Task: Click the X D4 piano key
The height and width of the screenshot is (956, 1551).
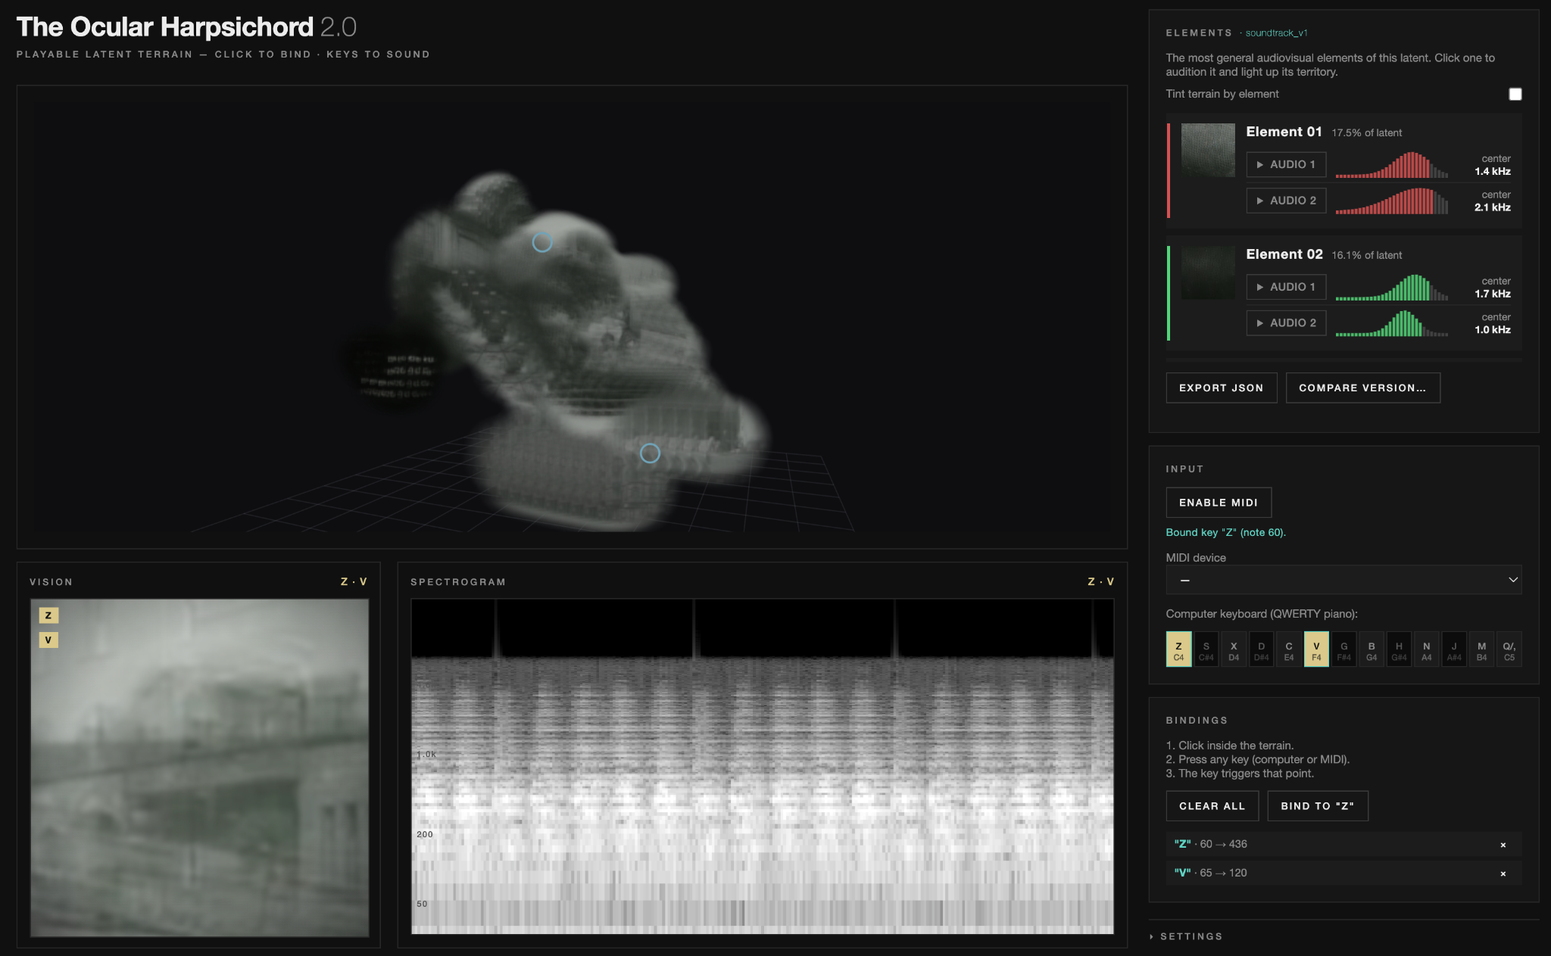Action: pos(1234,649)
